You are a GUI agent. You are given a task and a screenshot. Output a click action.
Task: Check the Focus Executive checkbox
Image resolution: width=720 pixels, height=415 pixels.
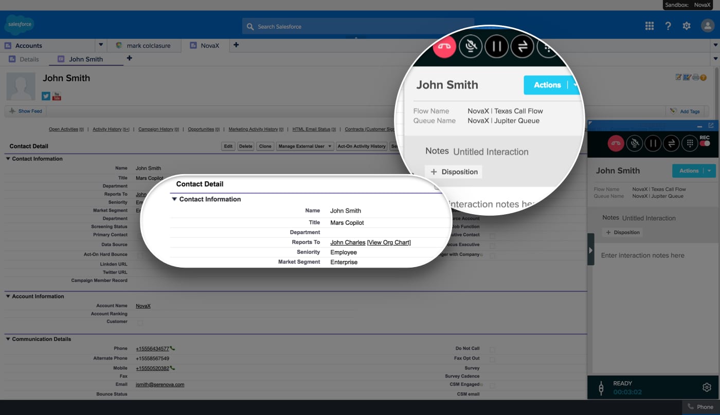(492, 246)
